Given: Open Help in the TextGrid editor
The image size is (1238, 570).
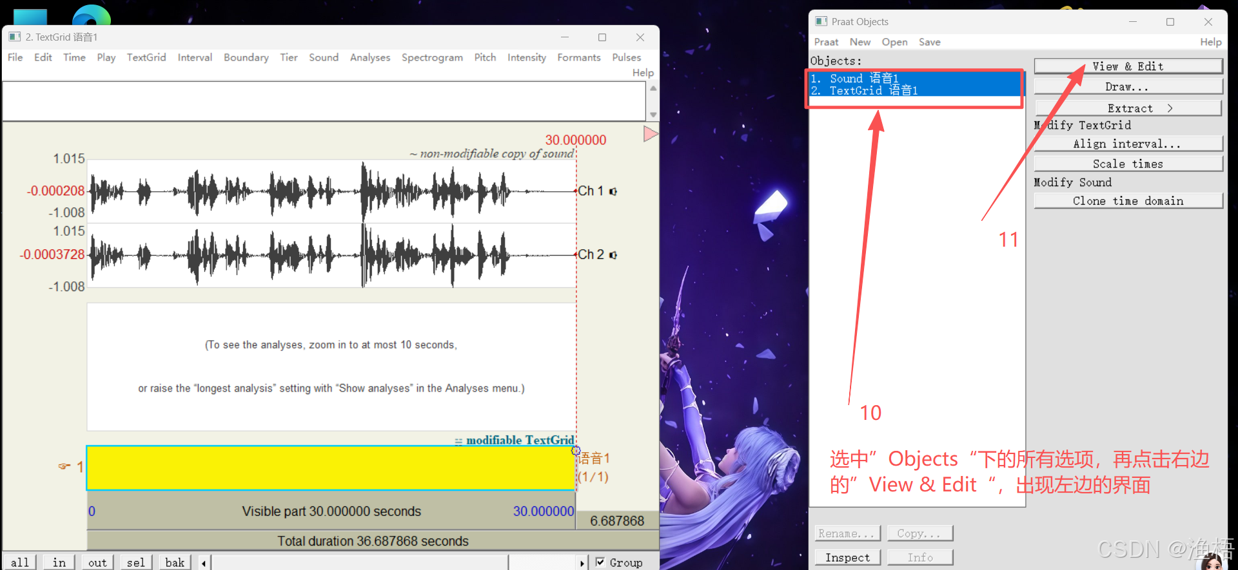Looking at the screenshot, I should (x=643, y=73).
